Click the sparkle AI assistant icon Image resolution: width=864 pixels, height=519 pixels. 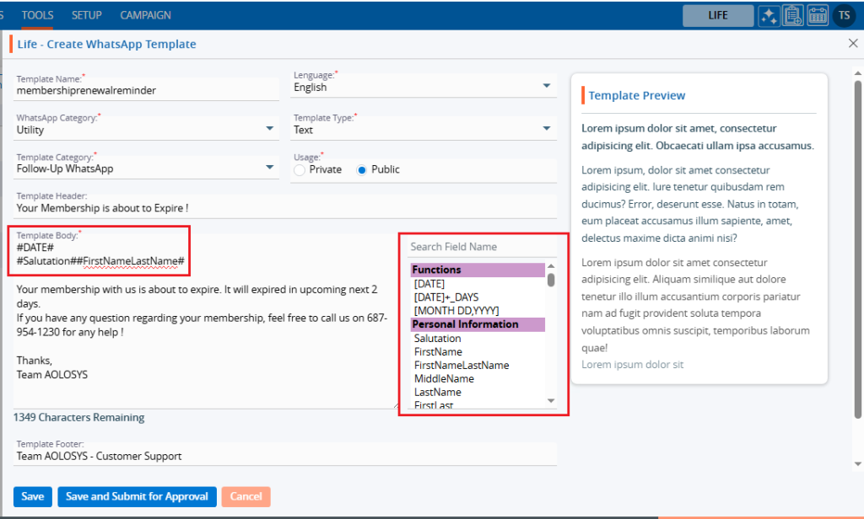(768, 15)
